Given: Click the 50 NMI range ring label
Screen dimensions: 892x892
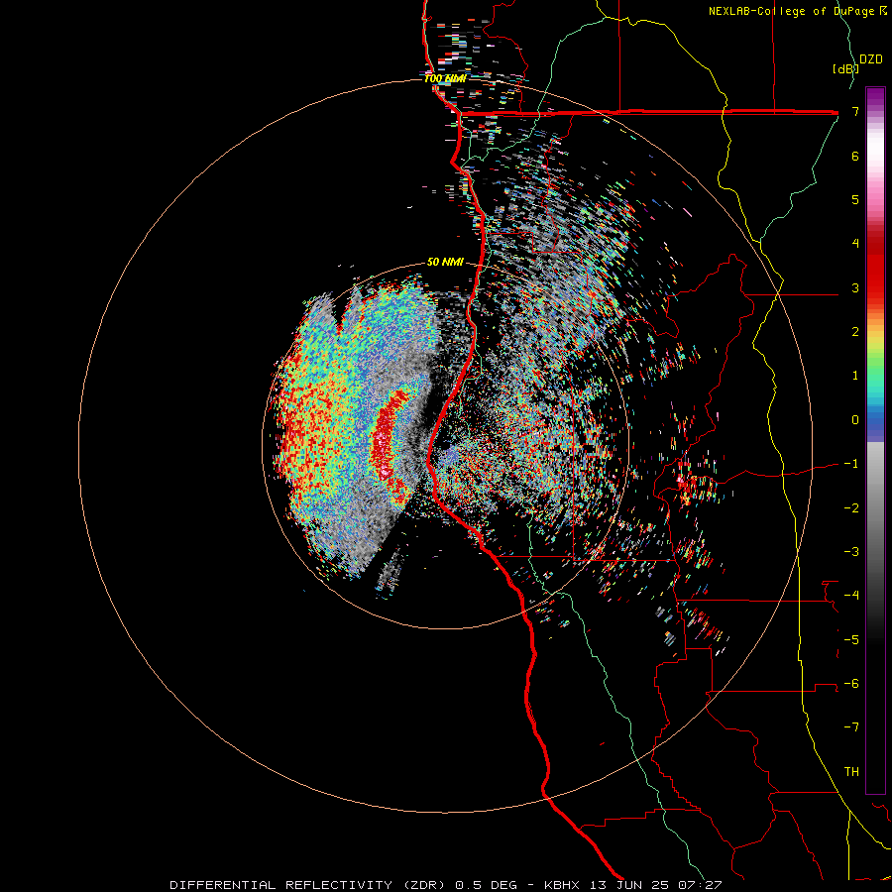Looking at the screenshot, I should tap(445, 262).
